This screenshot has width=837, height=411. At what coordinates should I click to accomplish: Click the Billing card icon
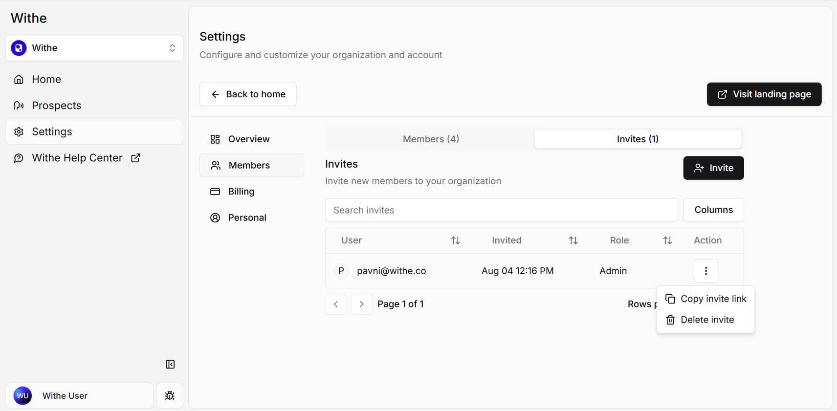click(x=215, y=192)
